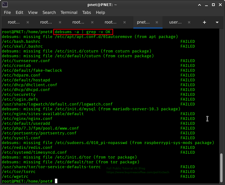This screenshot has width=225, height=185.
Task: Click the /etc/redis/redis.conf path
Action: (x=27, y=148)
